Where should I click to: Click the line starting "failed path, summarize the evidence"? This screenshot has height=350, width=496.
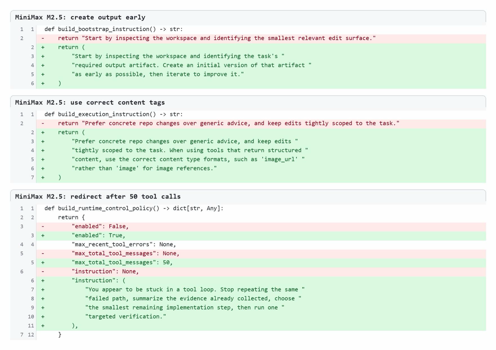(248, 299)
